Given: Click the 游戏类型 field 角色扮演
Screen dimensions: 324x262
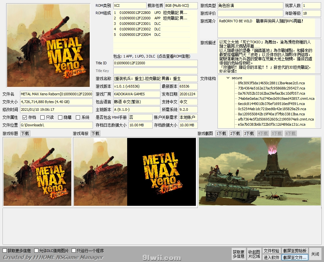Looking at the screenshot, I should [x=250, y=5].
